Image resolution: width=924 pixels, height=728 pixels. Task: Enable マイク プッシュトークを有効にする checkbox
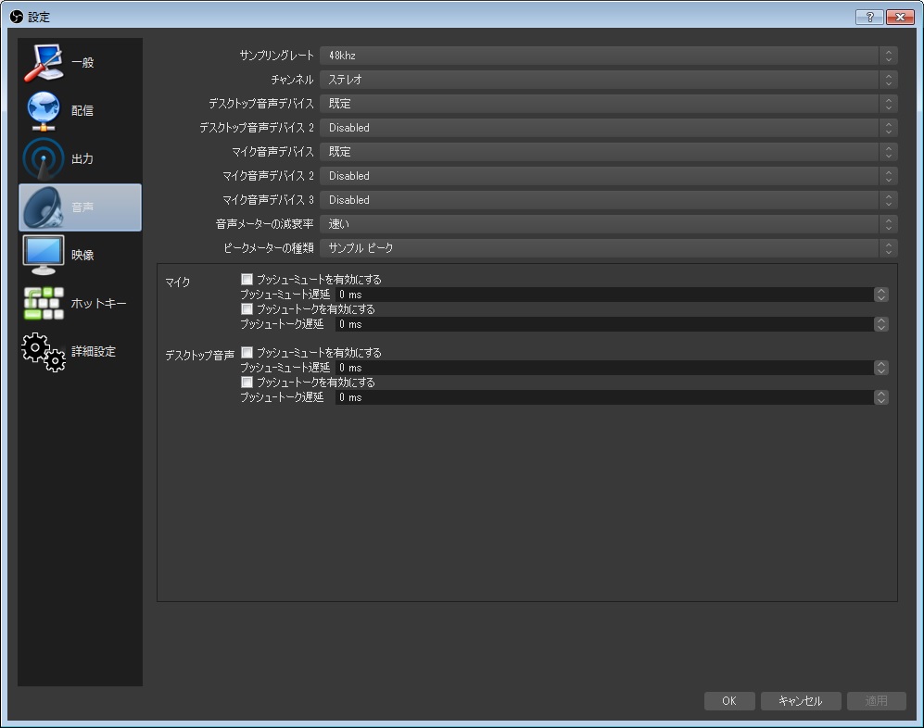(x=247, y=308)
